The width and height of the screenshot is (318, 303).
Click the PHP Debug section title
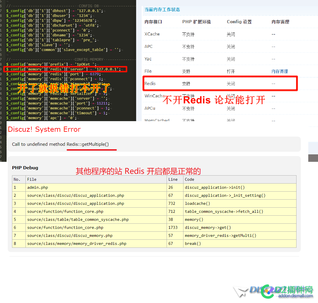25,168
